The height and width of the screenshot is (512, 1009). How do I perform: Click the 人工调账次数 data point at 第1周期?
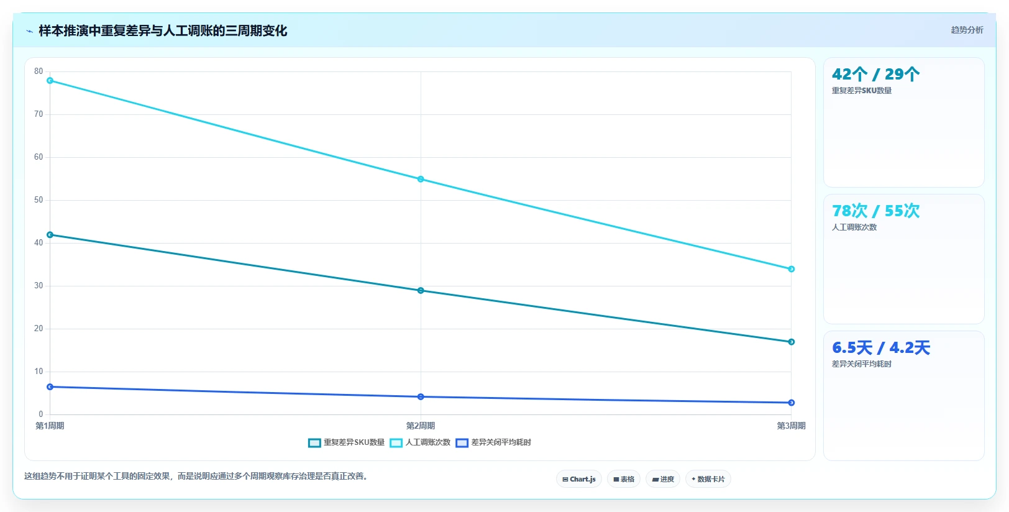(x=50, y=81)
